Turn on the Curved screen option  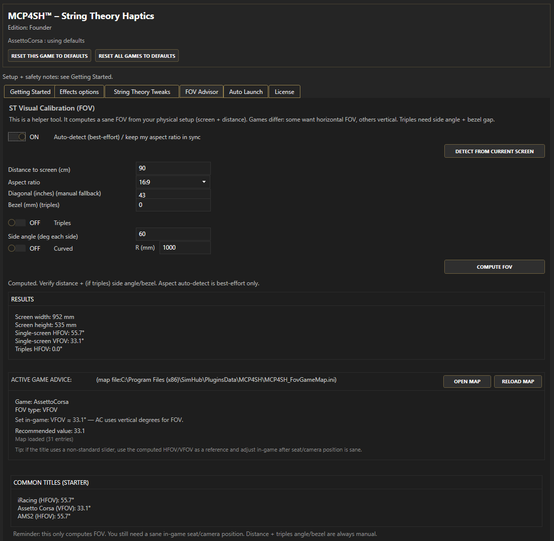pyautogui.click(x=17, y=248)
